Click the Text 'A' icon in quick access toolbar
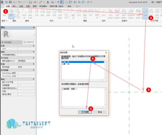 pyautogui.click(x=48, y=2)
